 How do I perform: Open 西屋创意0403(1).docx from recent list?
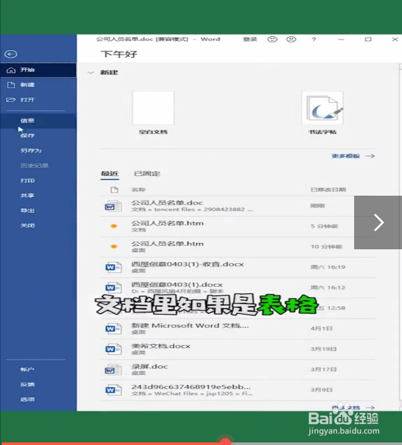(x=238, y=288)
